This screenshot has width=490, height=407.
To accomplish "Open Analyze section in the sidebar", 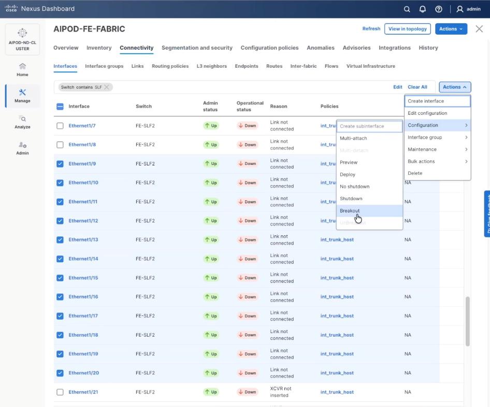I will tap(22, 122).
